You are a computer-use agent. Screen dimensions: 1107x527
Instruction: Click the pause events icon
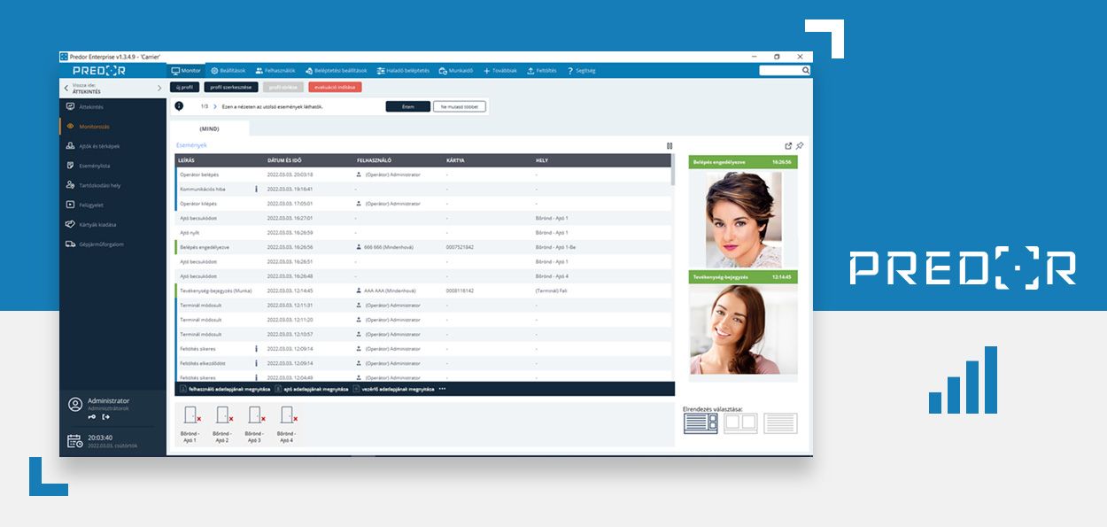pyautogui.click(x=670, y=145)
